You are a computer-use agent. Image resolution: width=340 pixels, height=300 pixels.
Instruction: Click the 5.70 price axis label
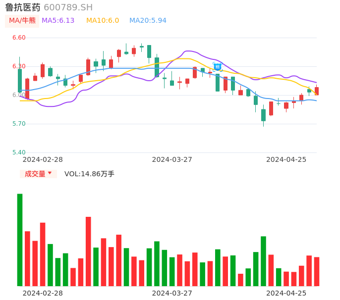click(x=19, y=124)
